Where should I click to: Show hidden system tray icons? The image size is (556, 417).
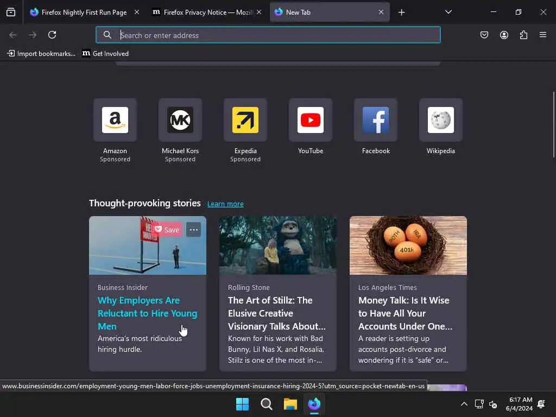point(464,404)
